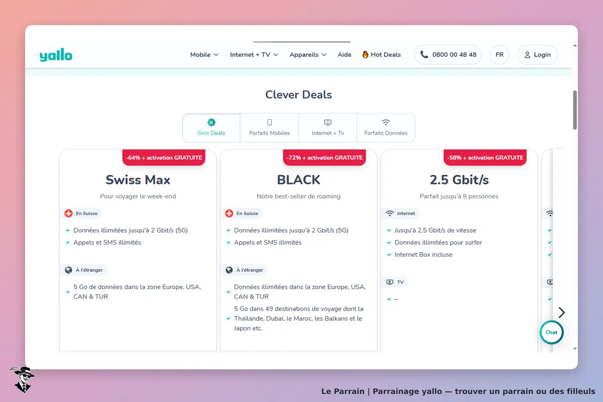The image size is (603, 402).
Task: Expand the Appareils menu
Action: [308, 55]
